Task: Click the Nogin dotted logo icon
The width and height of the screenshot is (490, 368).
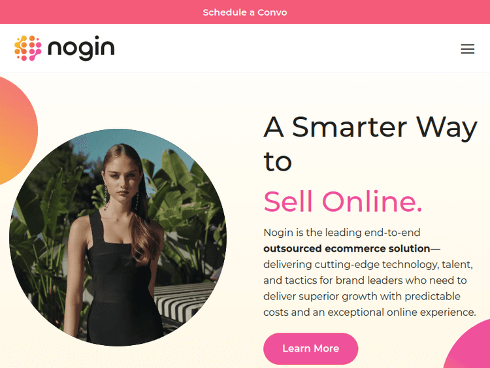Action: 28,48
